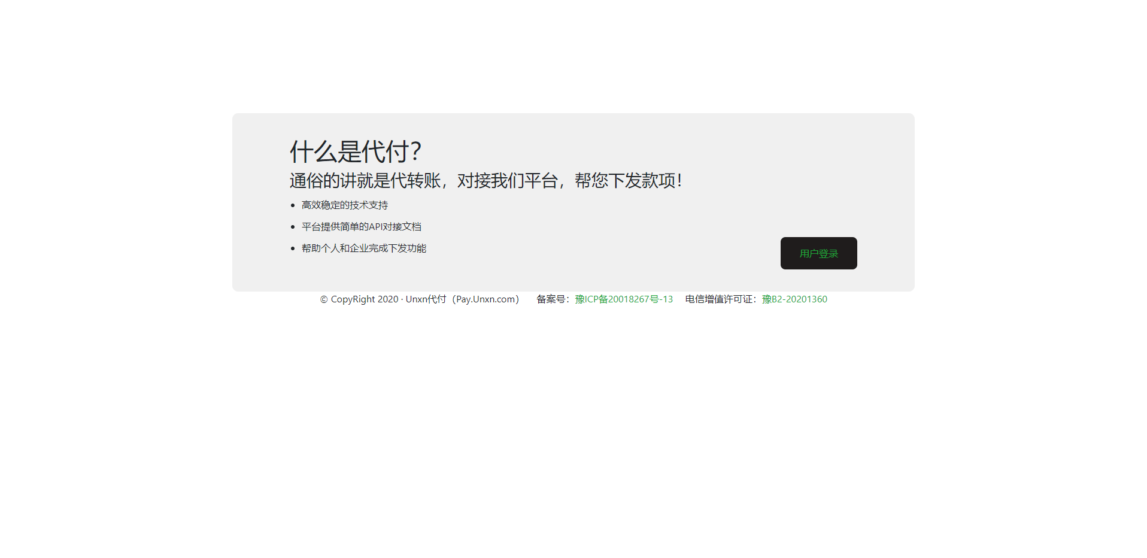Click the 对接我们平台 phrase in the subtitle
The width and height of the screenshot is (1147, 558).
pos(507,181)
